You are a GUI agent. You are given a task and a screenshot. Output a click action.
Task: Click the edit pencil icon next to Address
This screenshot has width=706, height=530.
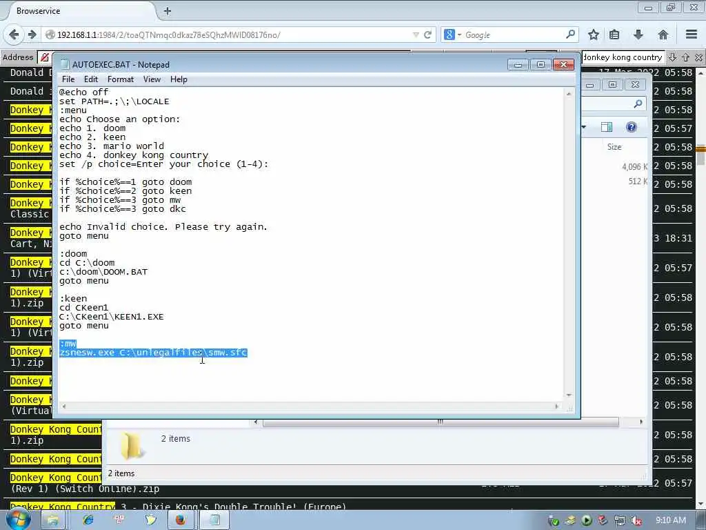[x=45, y=57]
